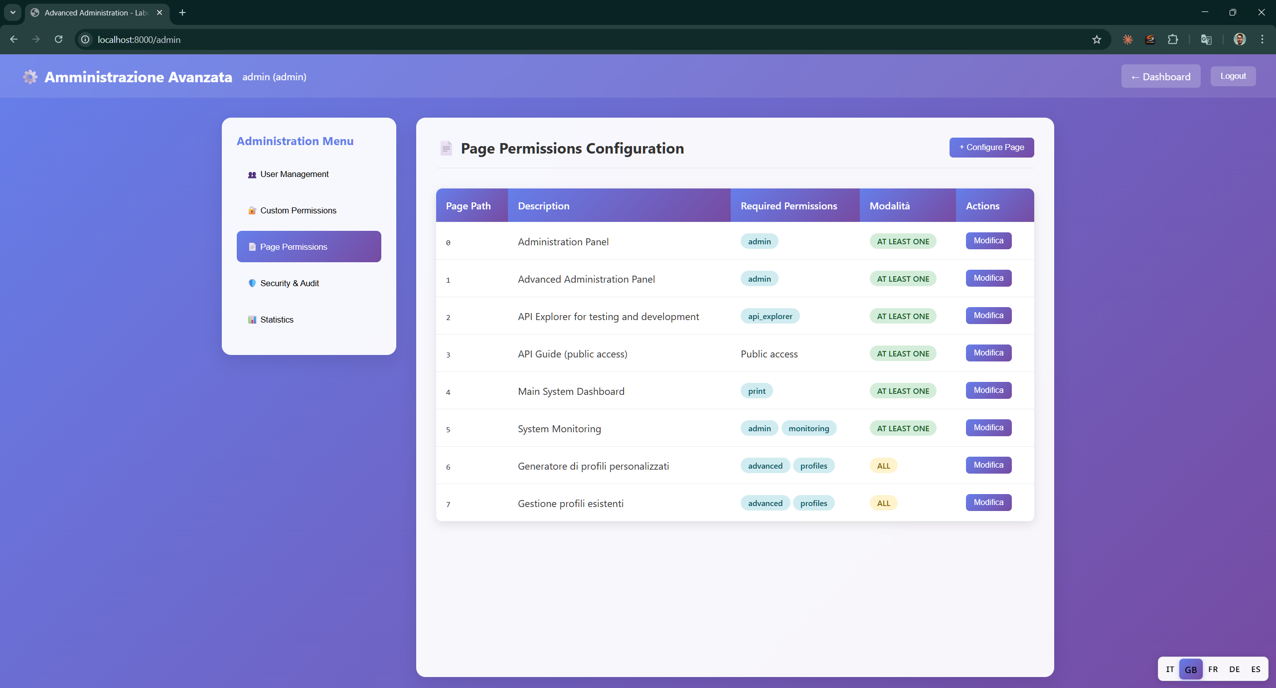
Task: Click Modifica for API Guide row
Action: (x=988, y=352)
